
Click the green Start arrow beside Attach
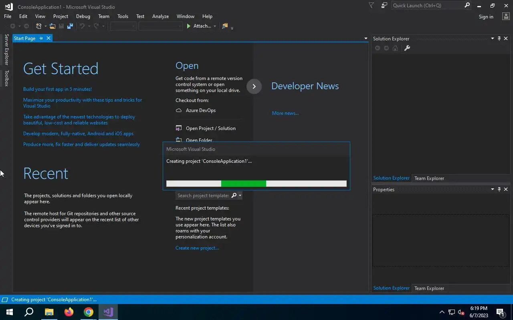189,26
